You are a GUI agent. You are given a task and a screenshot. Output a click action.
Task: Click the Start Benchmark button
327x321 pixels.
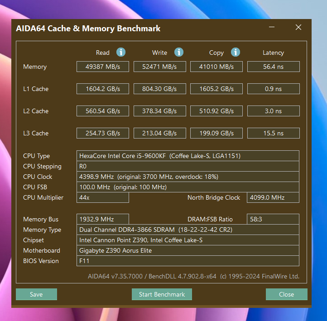click(162, 294)
